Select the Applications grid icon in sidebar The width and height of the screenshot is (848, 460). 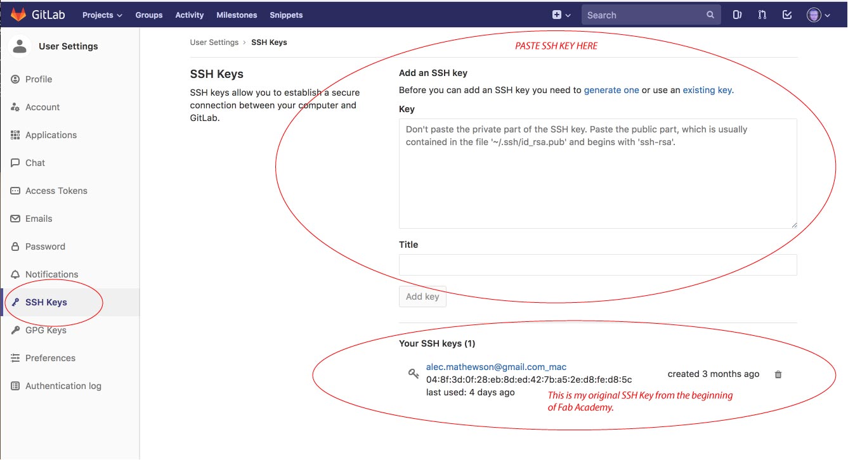pyautogui.click(x=15, y=135)
